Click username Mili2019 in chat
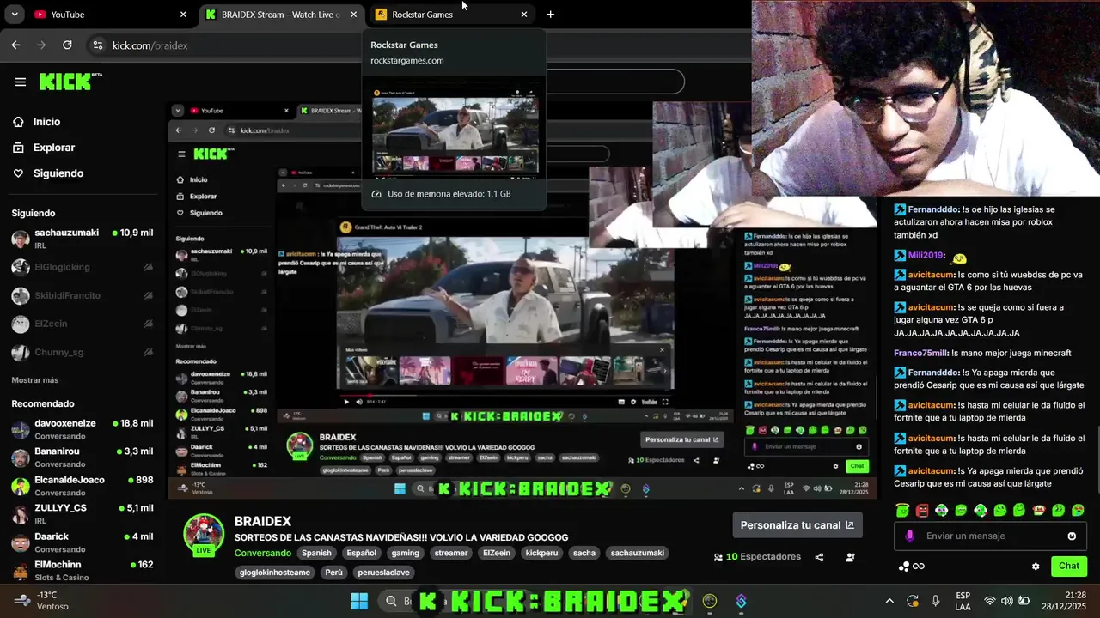This screenshot has width=1100, height=618. tap(926, 256)
